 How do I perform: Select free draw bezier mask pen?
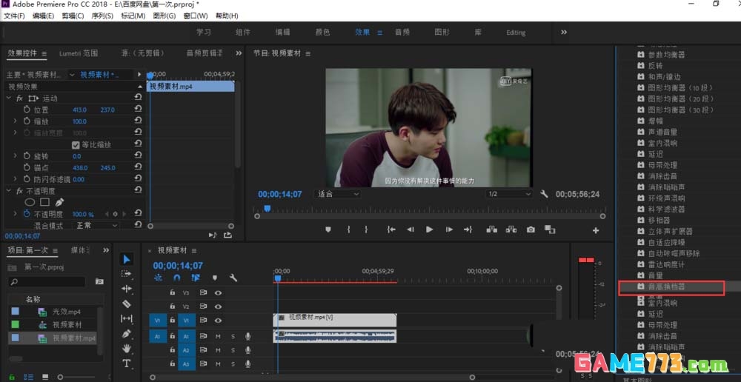point(59,202)
